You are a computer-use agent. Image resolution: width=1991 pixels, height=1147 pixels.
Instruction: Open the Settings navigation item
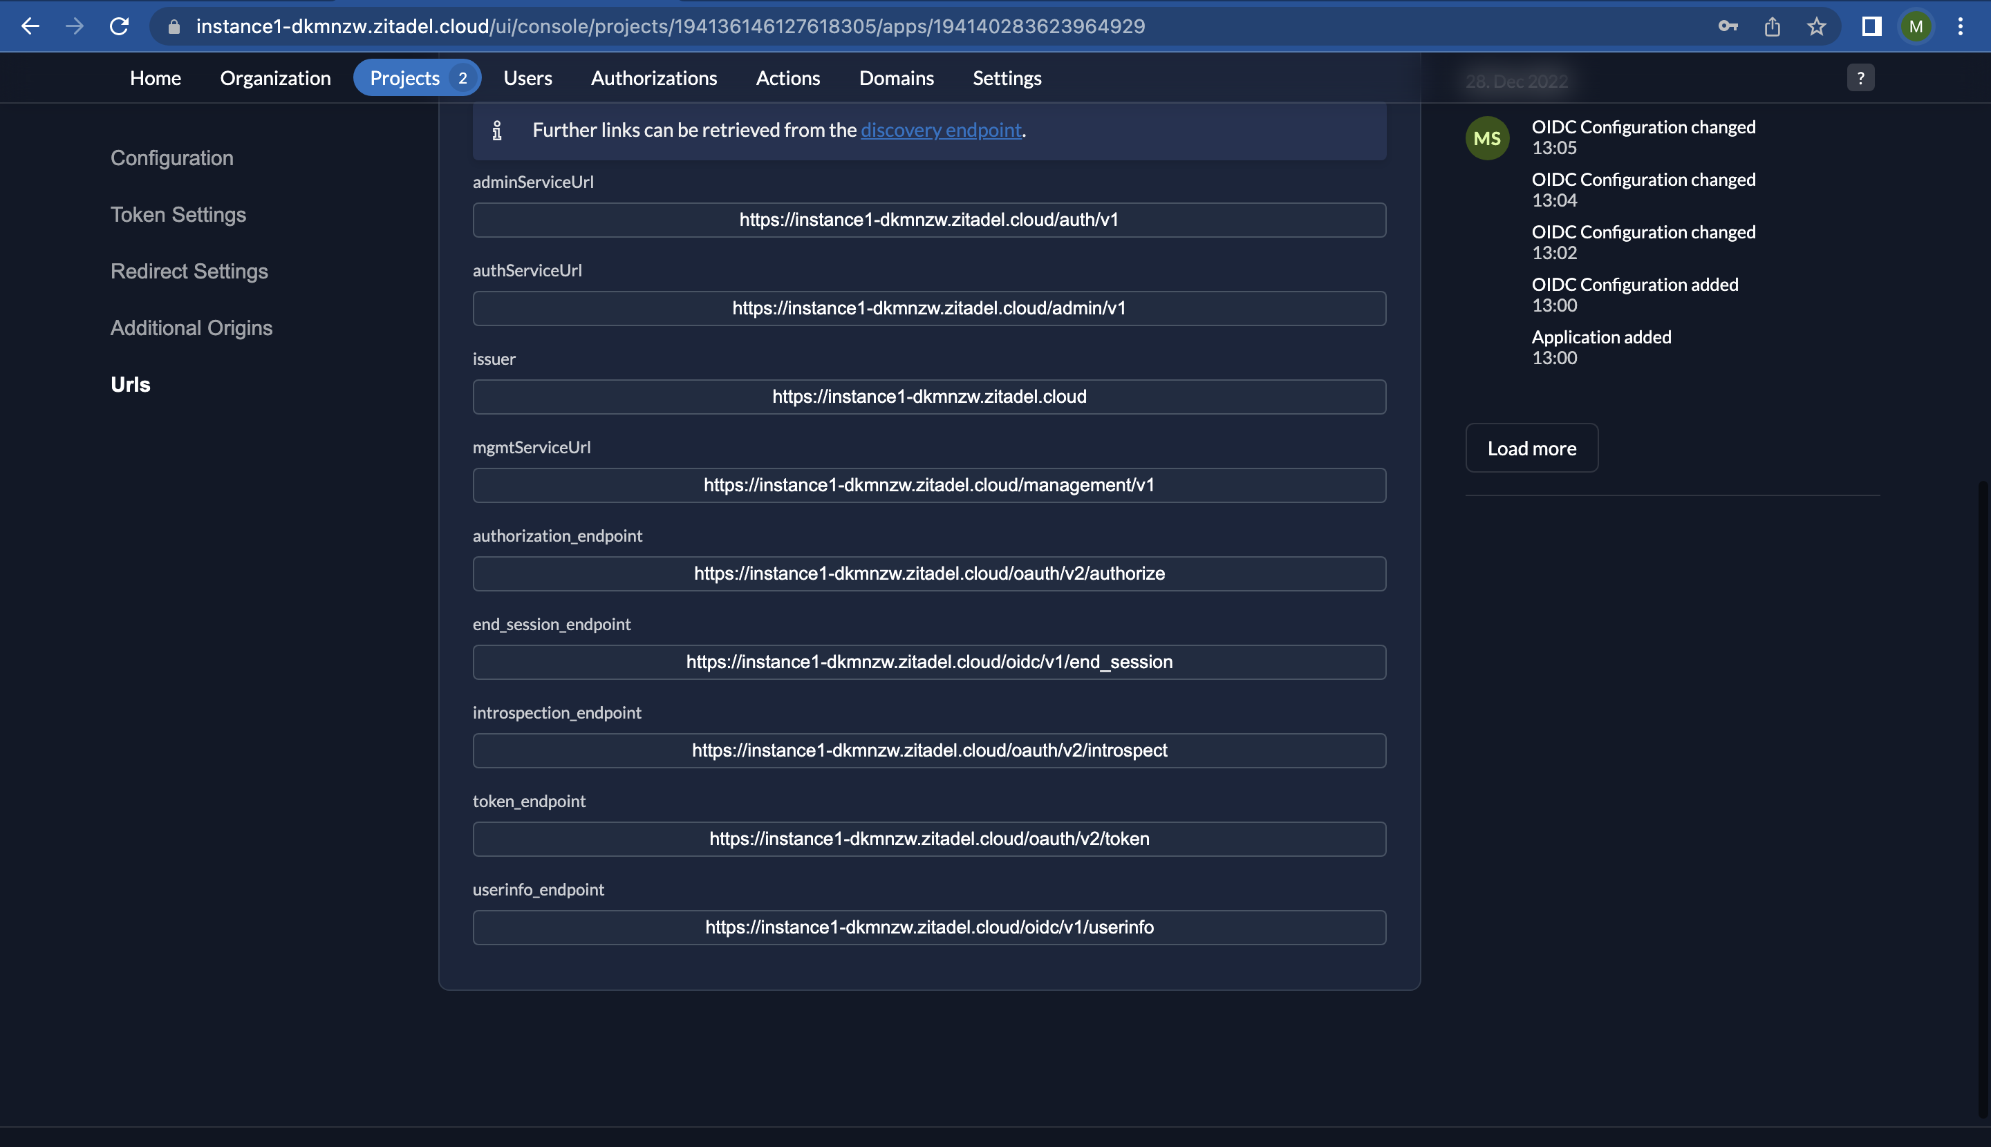tap(1007, 78)
